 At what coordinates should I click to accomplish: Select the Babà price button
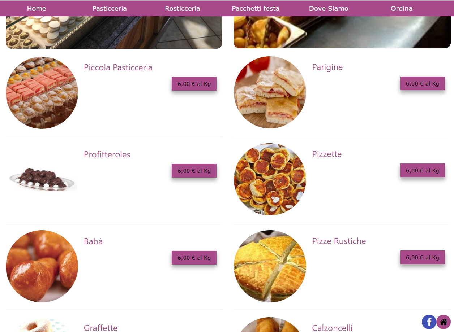194,258
